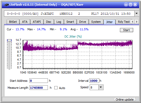Click the Measure Length field
Viewport: 141px width, 103px height.
[x=39, y=88]
